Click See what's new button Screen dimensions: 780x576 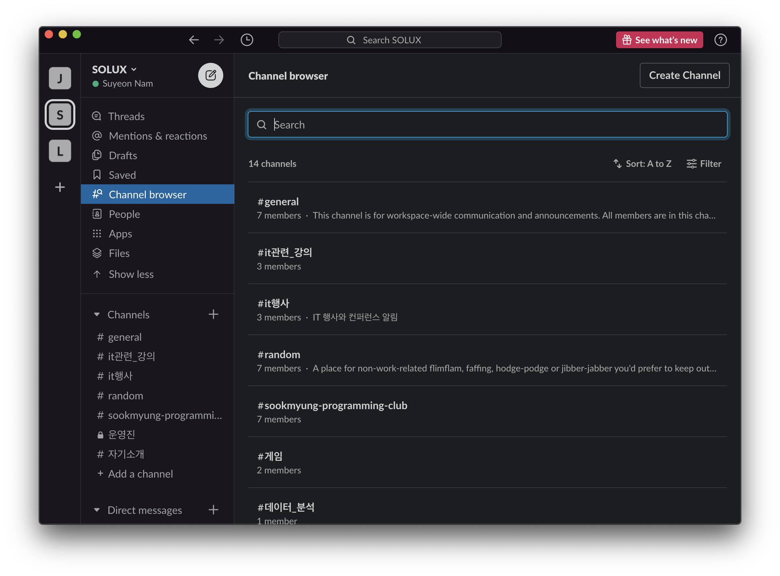click(659, 40)
